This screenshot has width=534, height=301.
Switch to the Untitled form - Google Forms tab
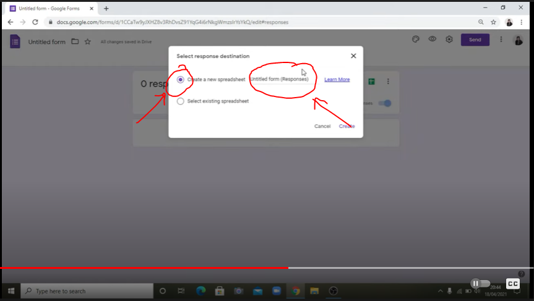click(49, 9)
